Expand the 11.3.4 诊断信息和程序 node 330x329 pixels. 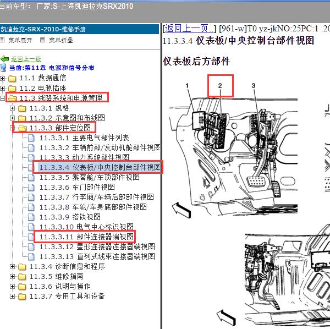(13, 267)
